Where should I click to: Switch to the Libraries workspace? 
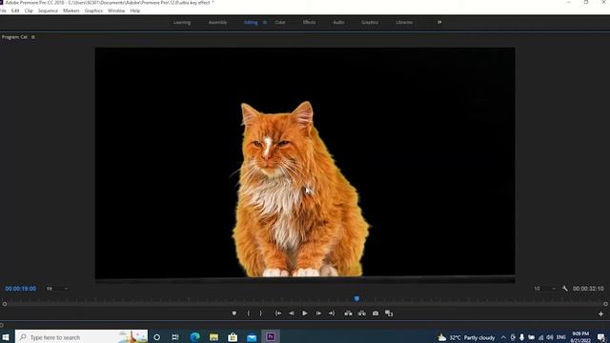tap(404, 23)
